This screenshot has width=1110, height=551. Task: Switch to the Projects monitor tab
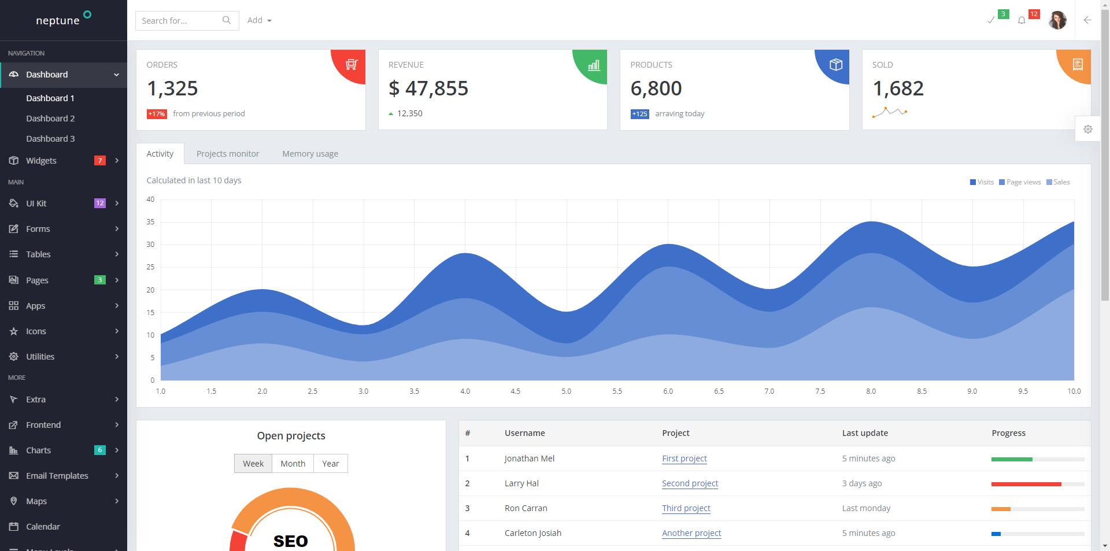click(228, 154)
